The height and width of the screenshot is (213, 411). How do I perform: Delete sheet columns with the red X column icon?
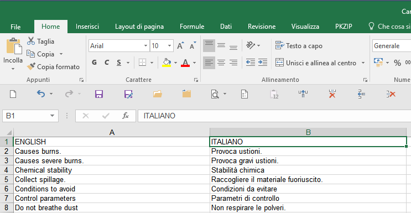coord(332,93)
